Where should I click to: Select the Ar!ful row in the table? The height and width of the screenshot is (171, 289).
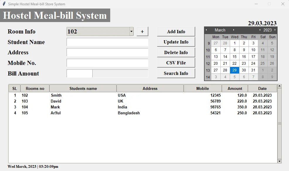pyautogui.click(x=143, y=113)
